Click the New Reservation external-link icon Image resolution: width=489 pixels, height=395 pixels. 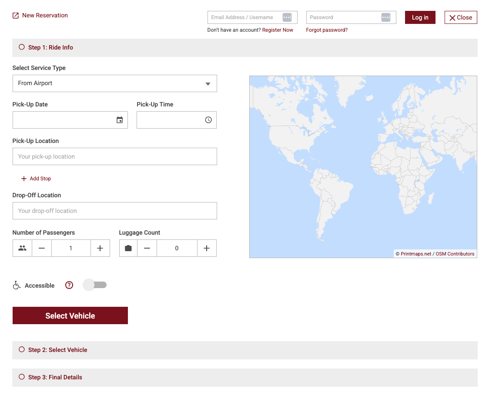(x=16, y=16)
